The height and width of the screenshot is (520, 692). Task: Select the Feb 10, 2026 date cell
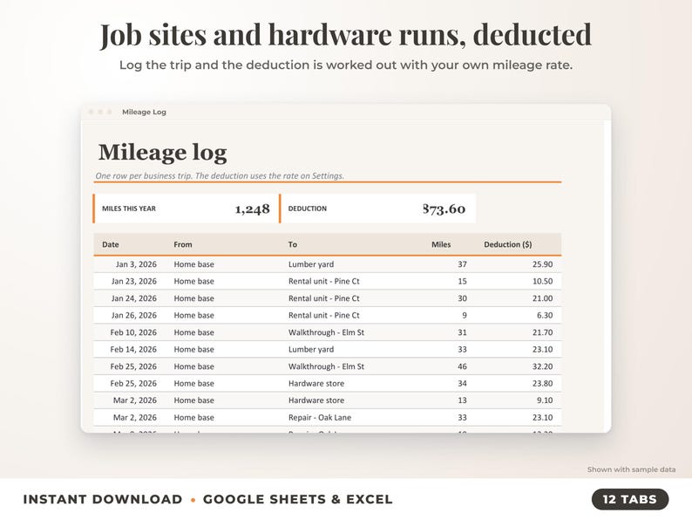pos(133,332)
